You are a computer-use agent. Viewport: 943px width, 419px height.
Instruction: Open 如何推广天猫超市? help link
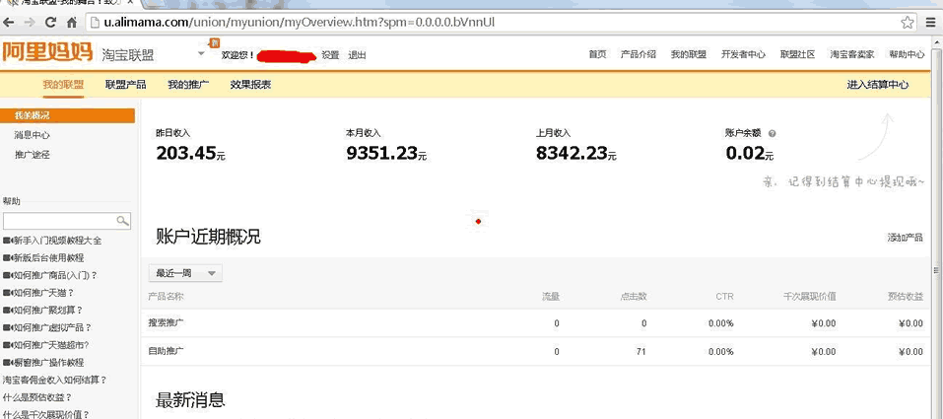point(51,346)
